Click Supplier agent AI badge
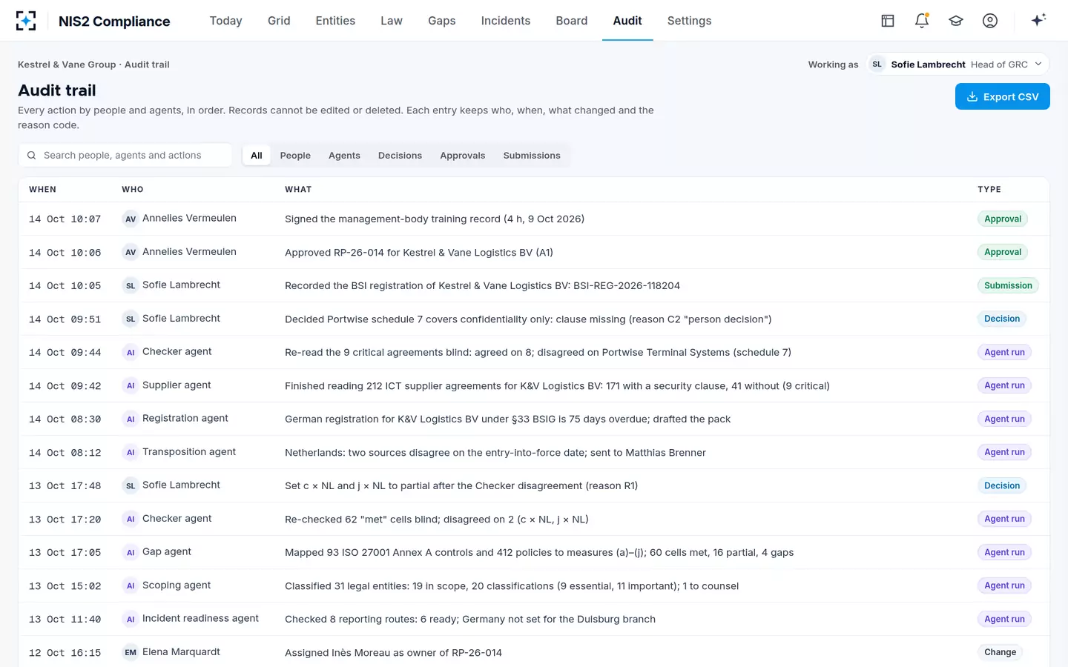Image resolution: width=1068 pixels, height=667 pixels. (131, 385)
